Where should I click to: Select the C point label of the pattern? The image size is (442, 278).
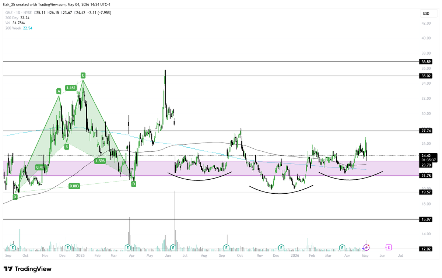[83, 75]
